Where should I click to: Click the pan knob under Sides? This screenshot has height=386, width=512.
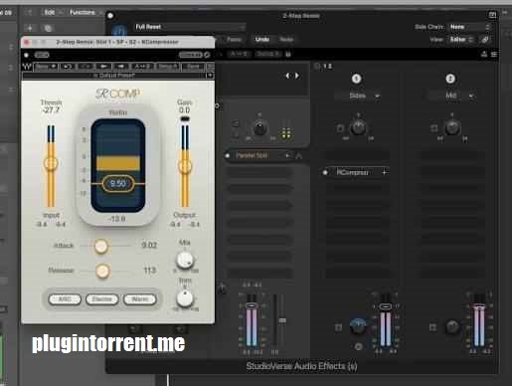(x=358, y=127)
